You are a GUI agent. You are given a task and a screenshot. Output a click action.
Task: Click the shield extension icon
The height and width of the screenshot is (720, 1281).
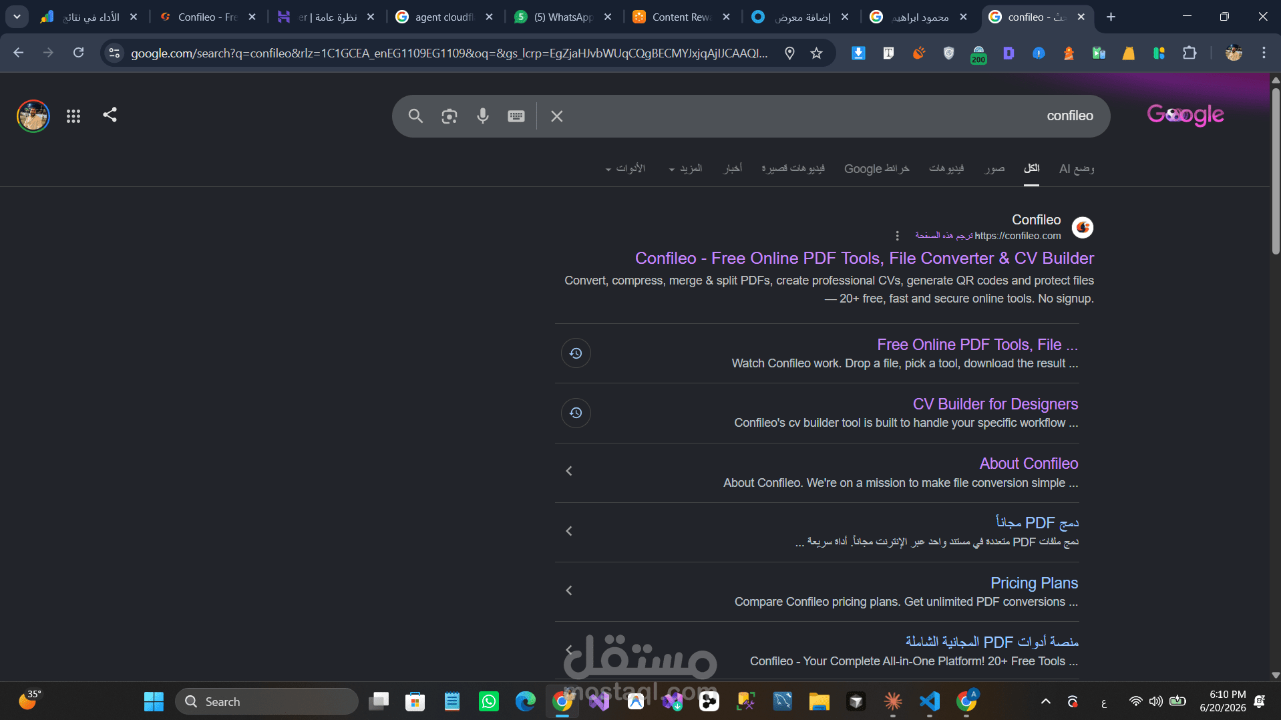[948, 53]
